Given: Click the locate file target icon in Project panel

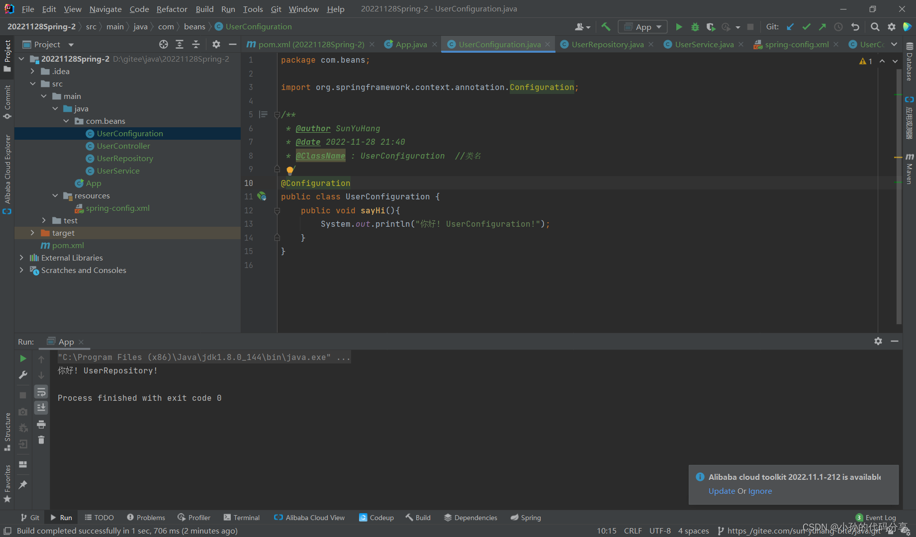Looking at the screenshot, I should pyautogui.click(x=164, y=44).
